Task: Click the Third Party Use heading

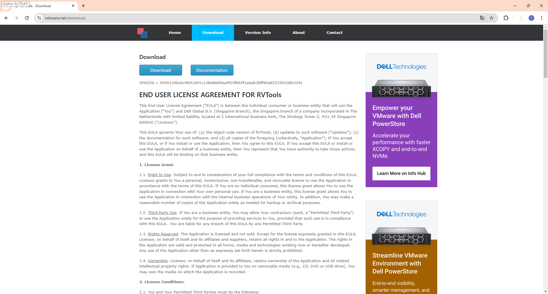Action: [162, 213]
